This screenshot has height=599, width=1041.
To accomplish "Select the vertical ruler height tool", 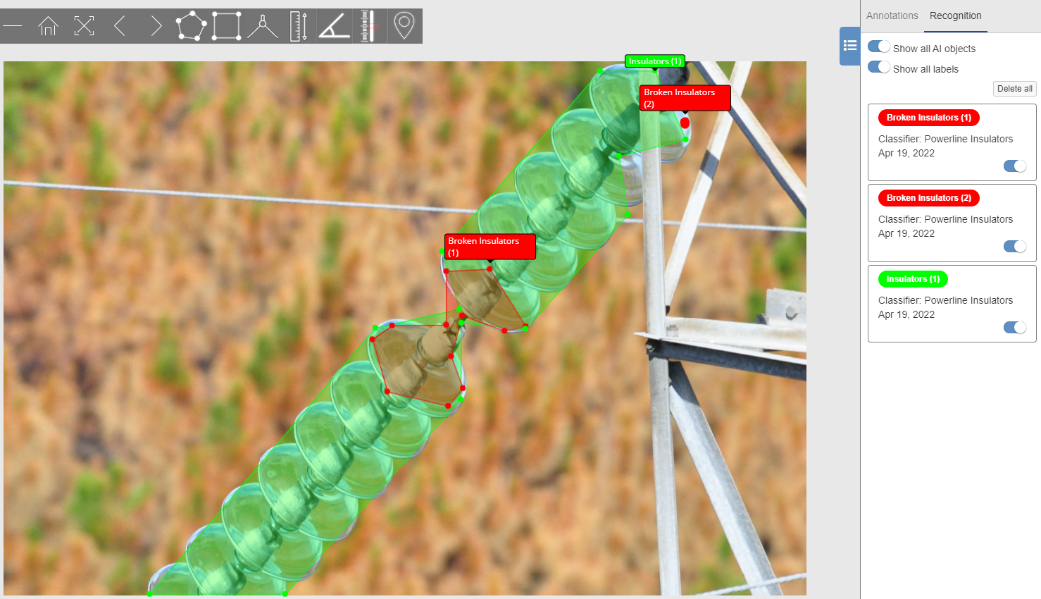I will pyautogui.click(x=299, y=26).
